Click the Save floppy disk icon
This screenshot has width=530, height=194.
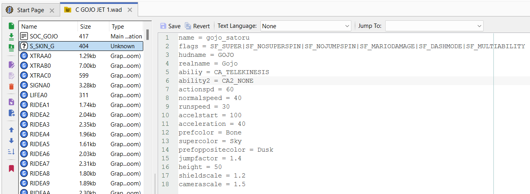coord(163,26)
